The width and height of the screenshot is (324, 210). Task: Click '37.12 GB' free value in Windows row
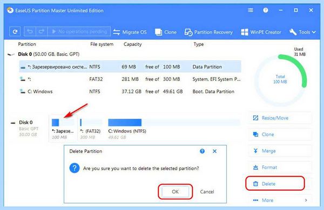131,92
